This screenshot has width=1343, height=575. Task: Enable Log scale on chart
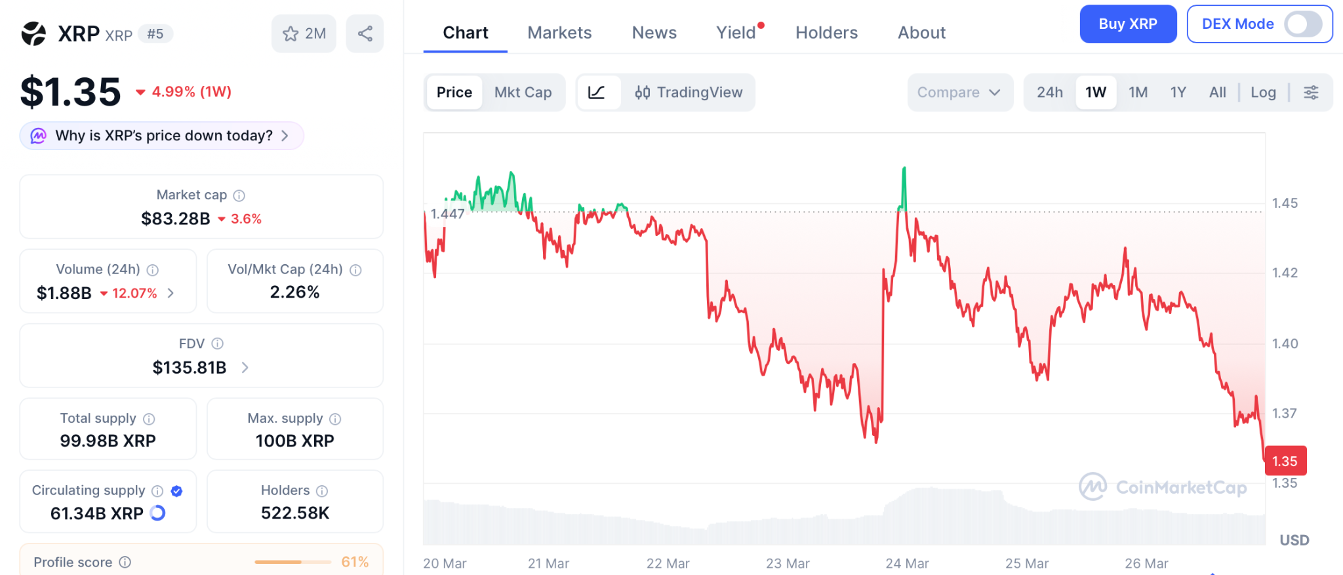[1263, 92]
